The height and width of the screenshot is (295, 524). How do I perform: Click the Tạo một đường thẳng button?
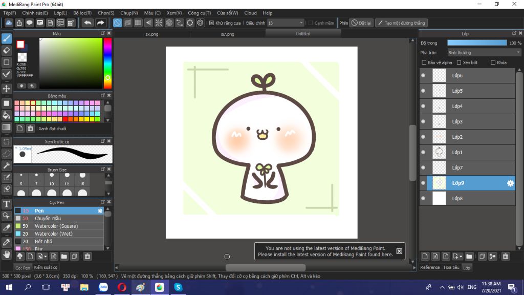[x=401, y=23]
